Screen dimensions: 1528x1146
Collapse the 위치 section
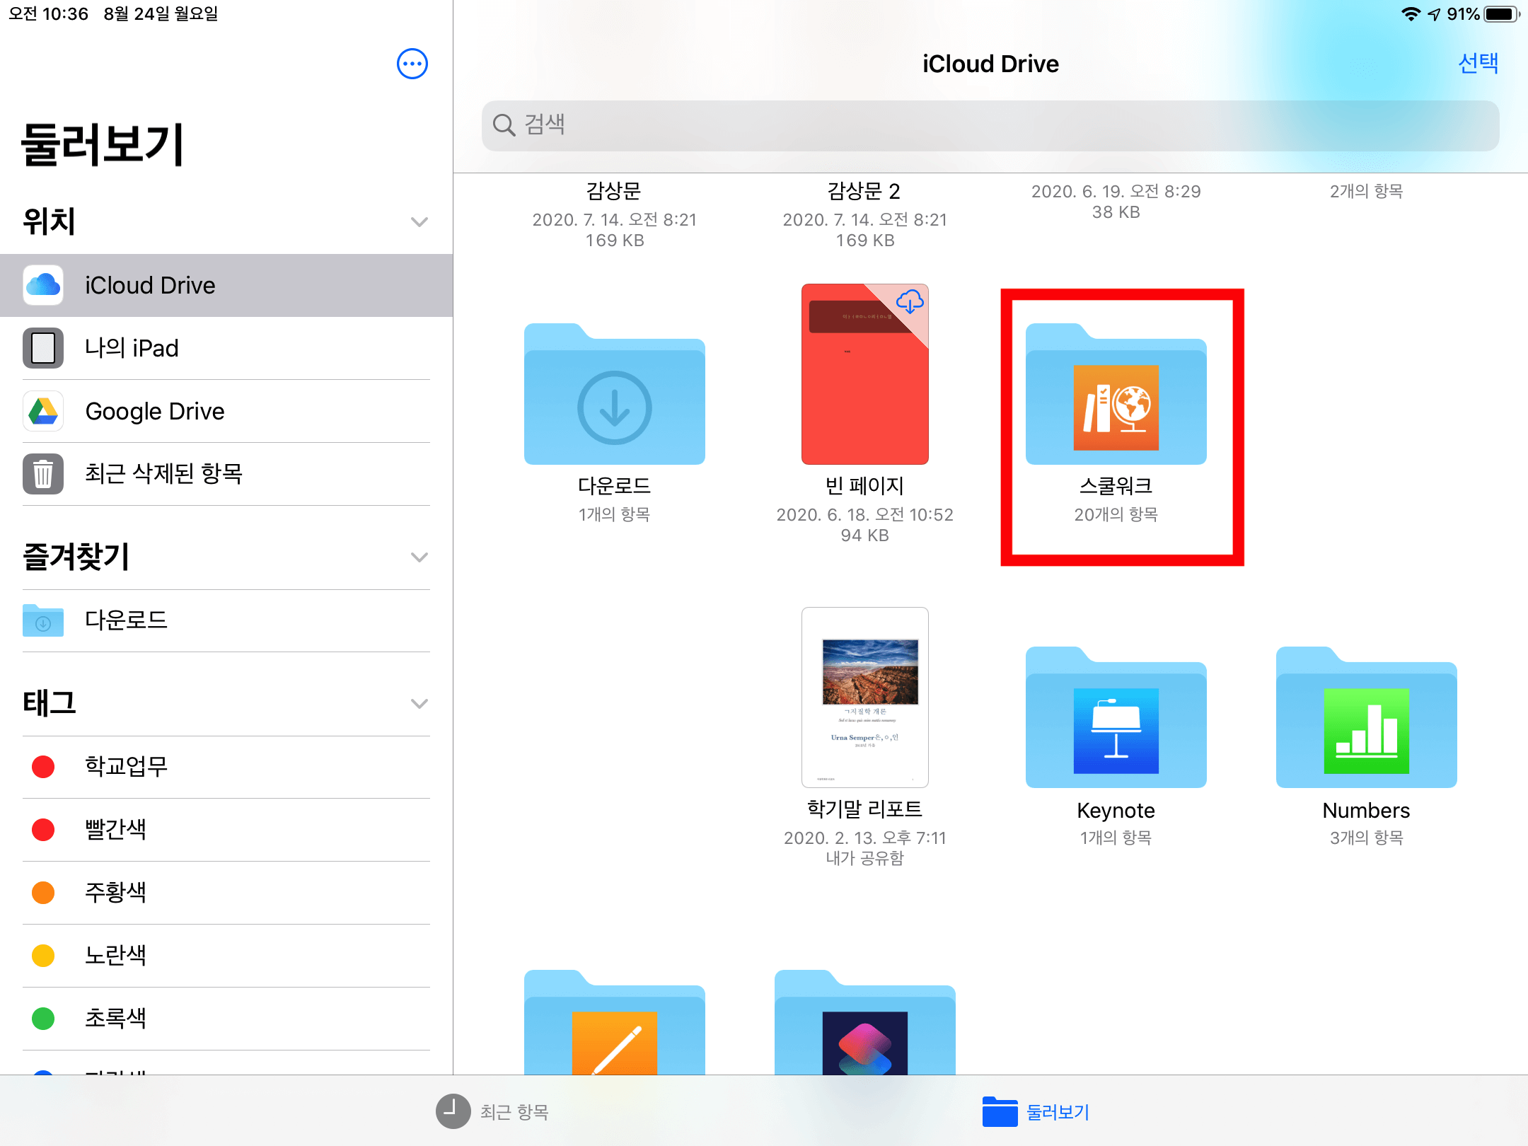tap(419, 222)
